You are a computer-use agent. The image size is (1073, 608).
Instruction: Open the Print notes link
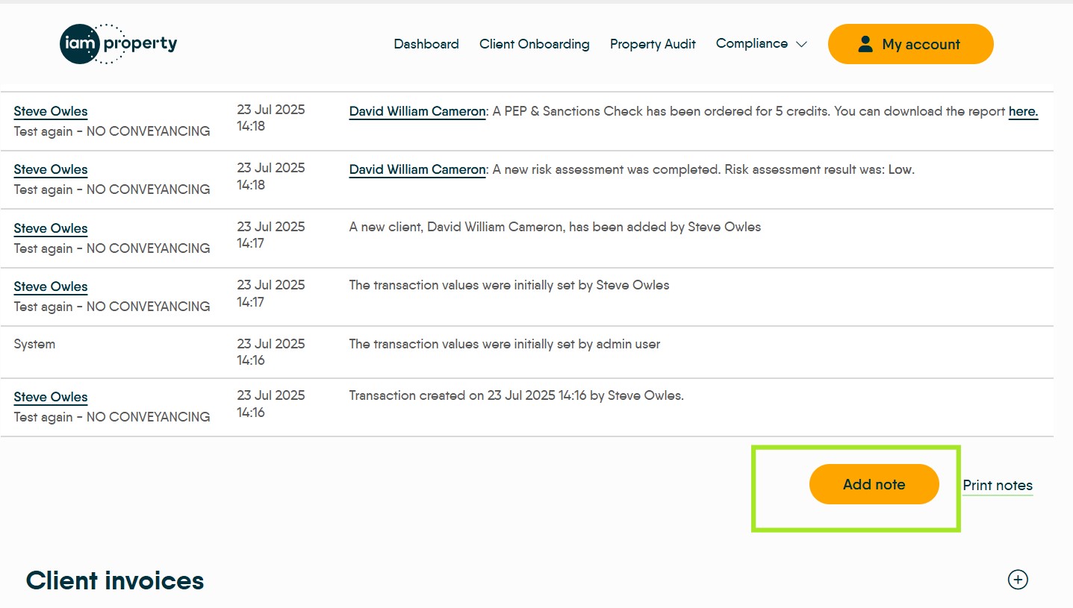click(x=997, y=485)
